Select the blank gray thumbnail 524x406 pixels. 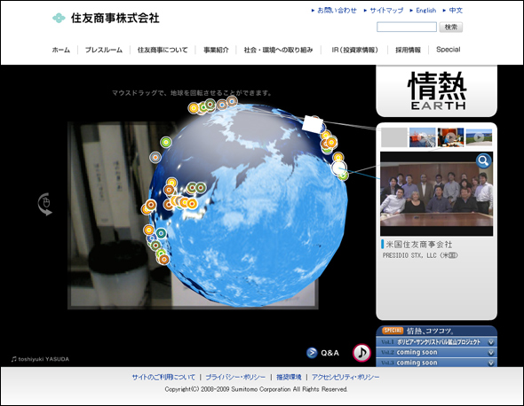pyautogui.click(x=394, y=137)
